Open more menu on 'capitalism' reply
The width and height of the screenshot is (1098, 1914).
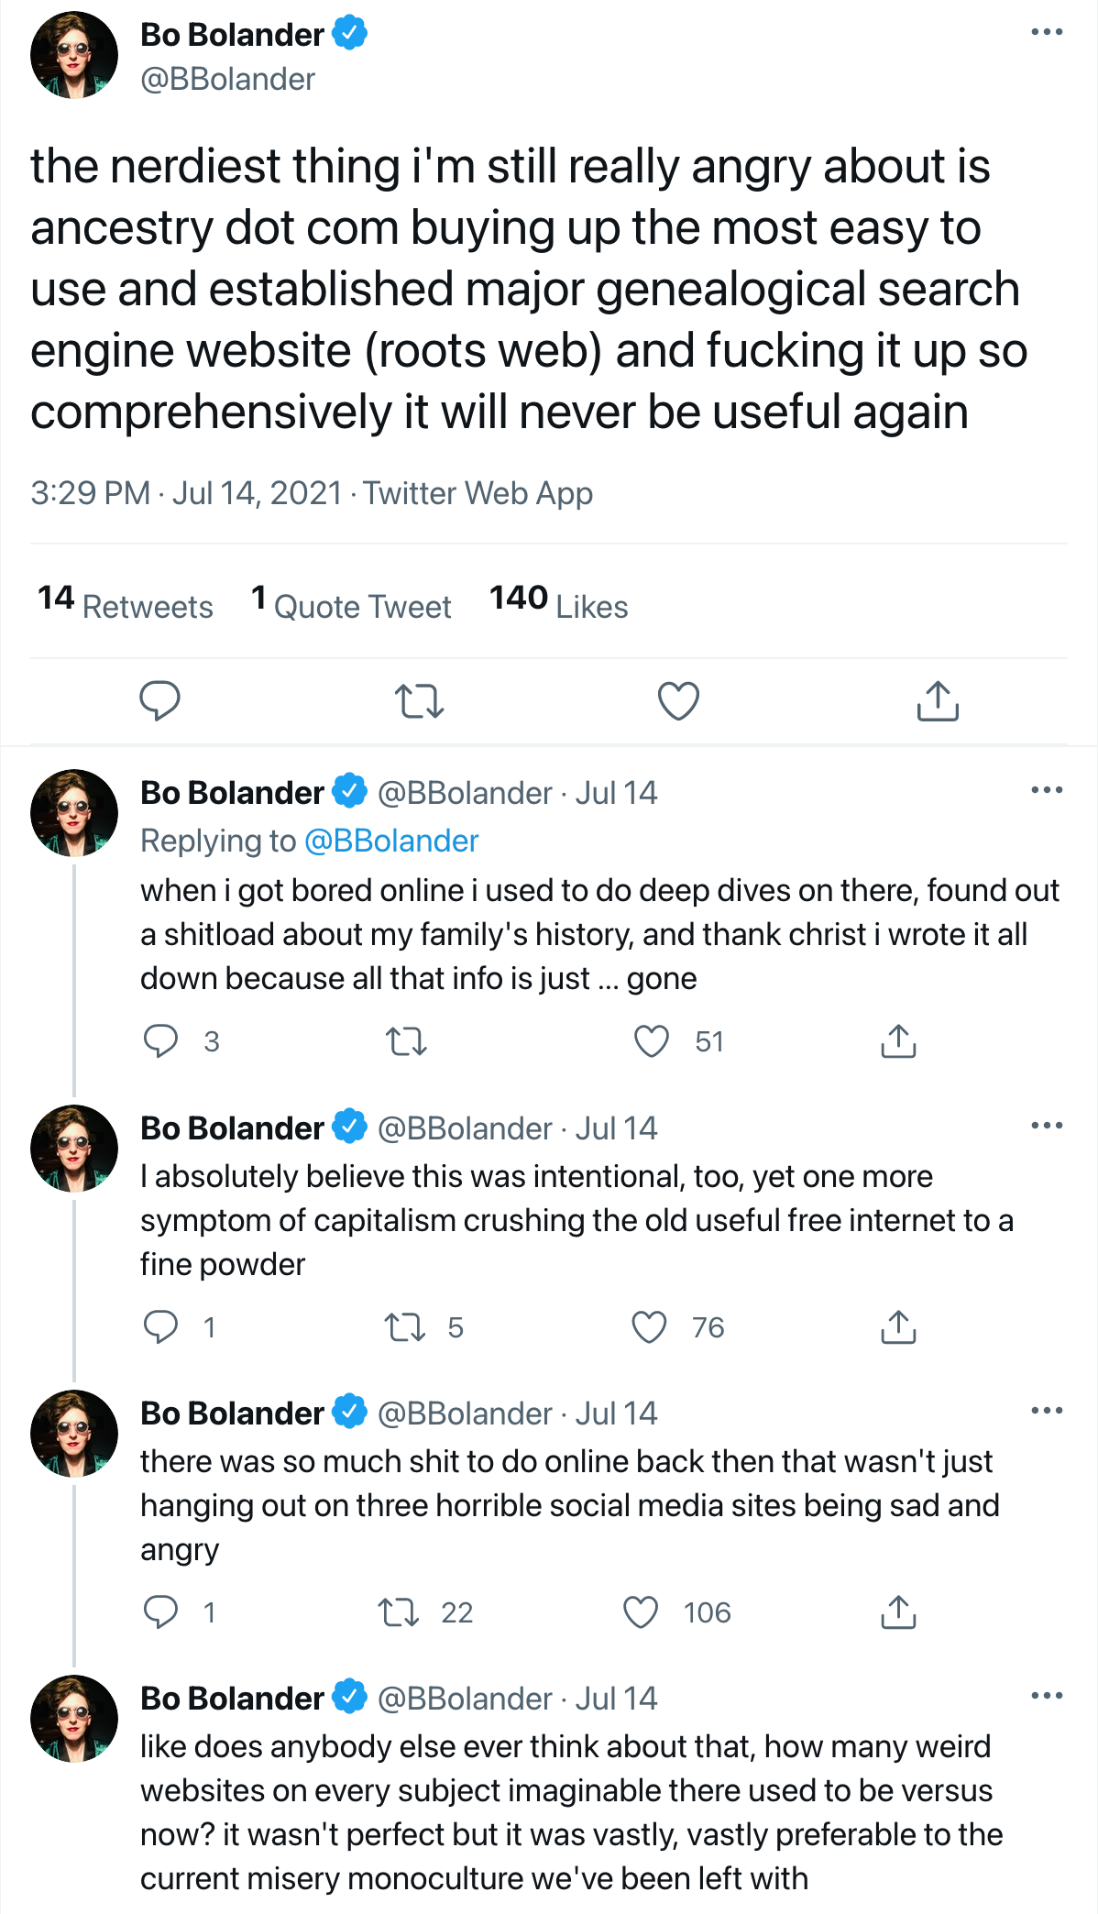(1047, 1126)
